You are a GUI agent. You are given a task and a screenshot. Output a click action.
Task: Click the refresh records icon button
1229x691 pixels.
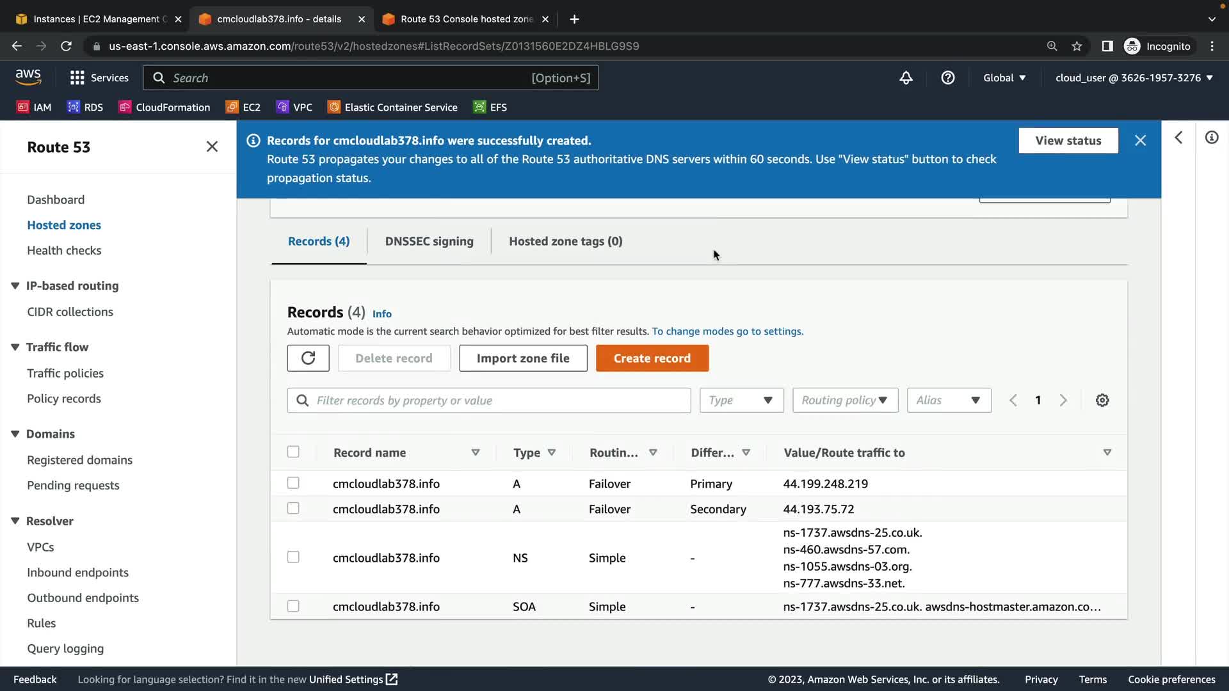(308, 358)
